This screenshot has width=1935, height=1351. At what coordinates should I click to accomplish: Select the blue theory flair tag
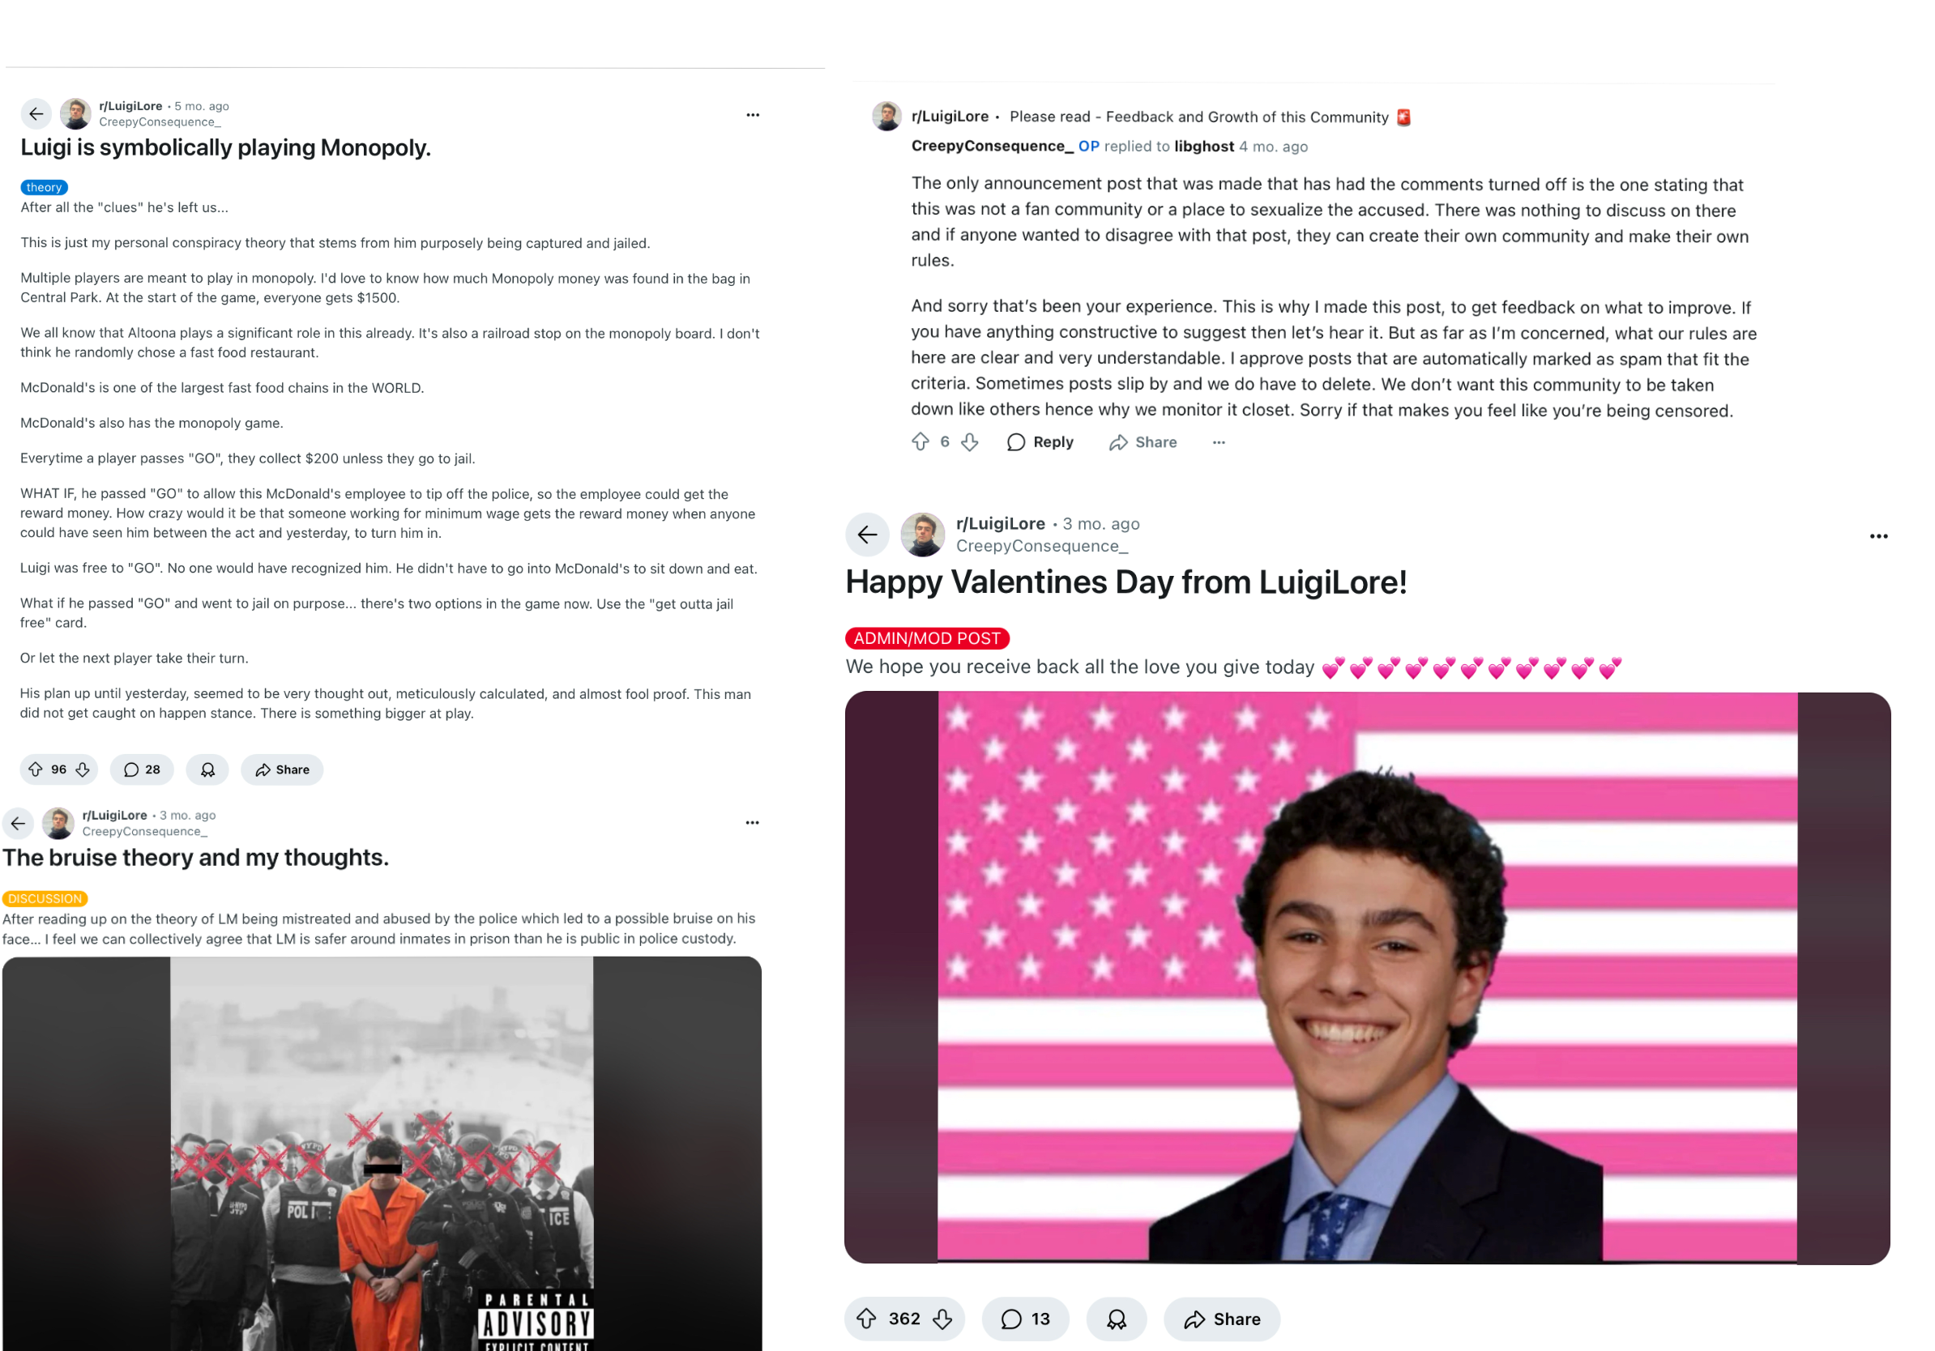pos(44,187)
